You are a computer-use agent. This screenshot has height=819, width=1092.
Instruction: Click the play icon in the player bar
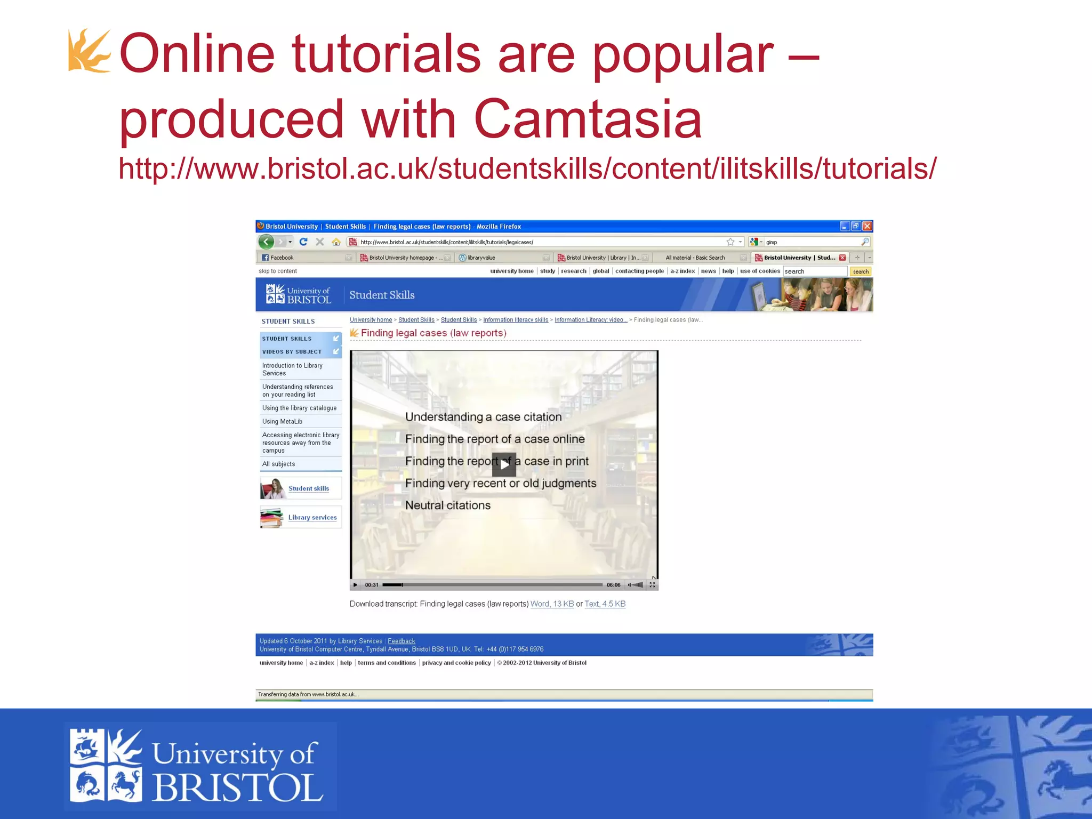356,585
